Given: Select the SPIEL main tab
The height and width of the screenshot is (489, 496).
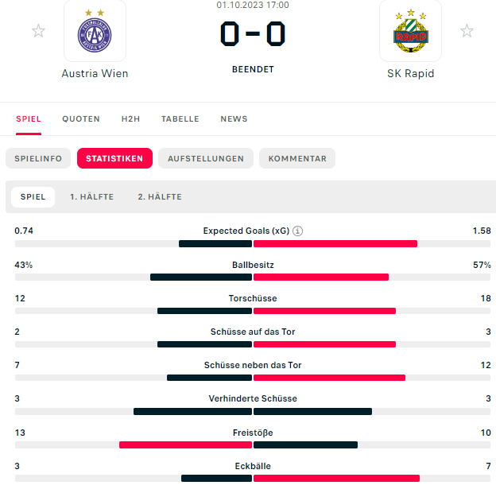Looking at the screenshot, I should pos(29,119).
